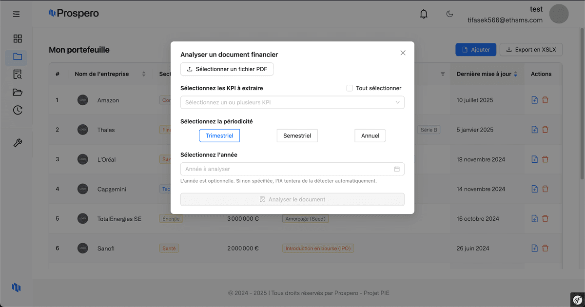Click Sélectionner un fichier PDF

[227, 69]
